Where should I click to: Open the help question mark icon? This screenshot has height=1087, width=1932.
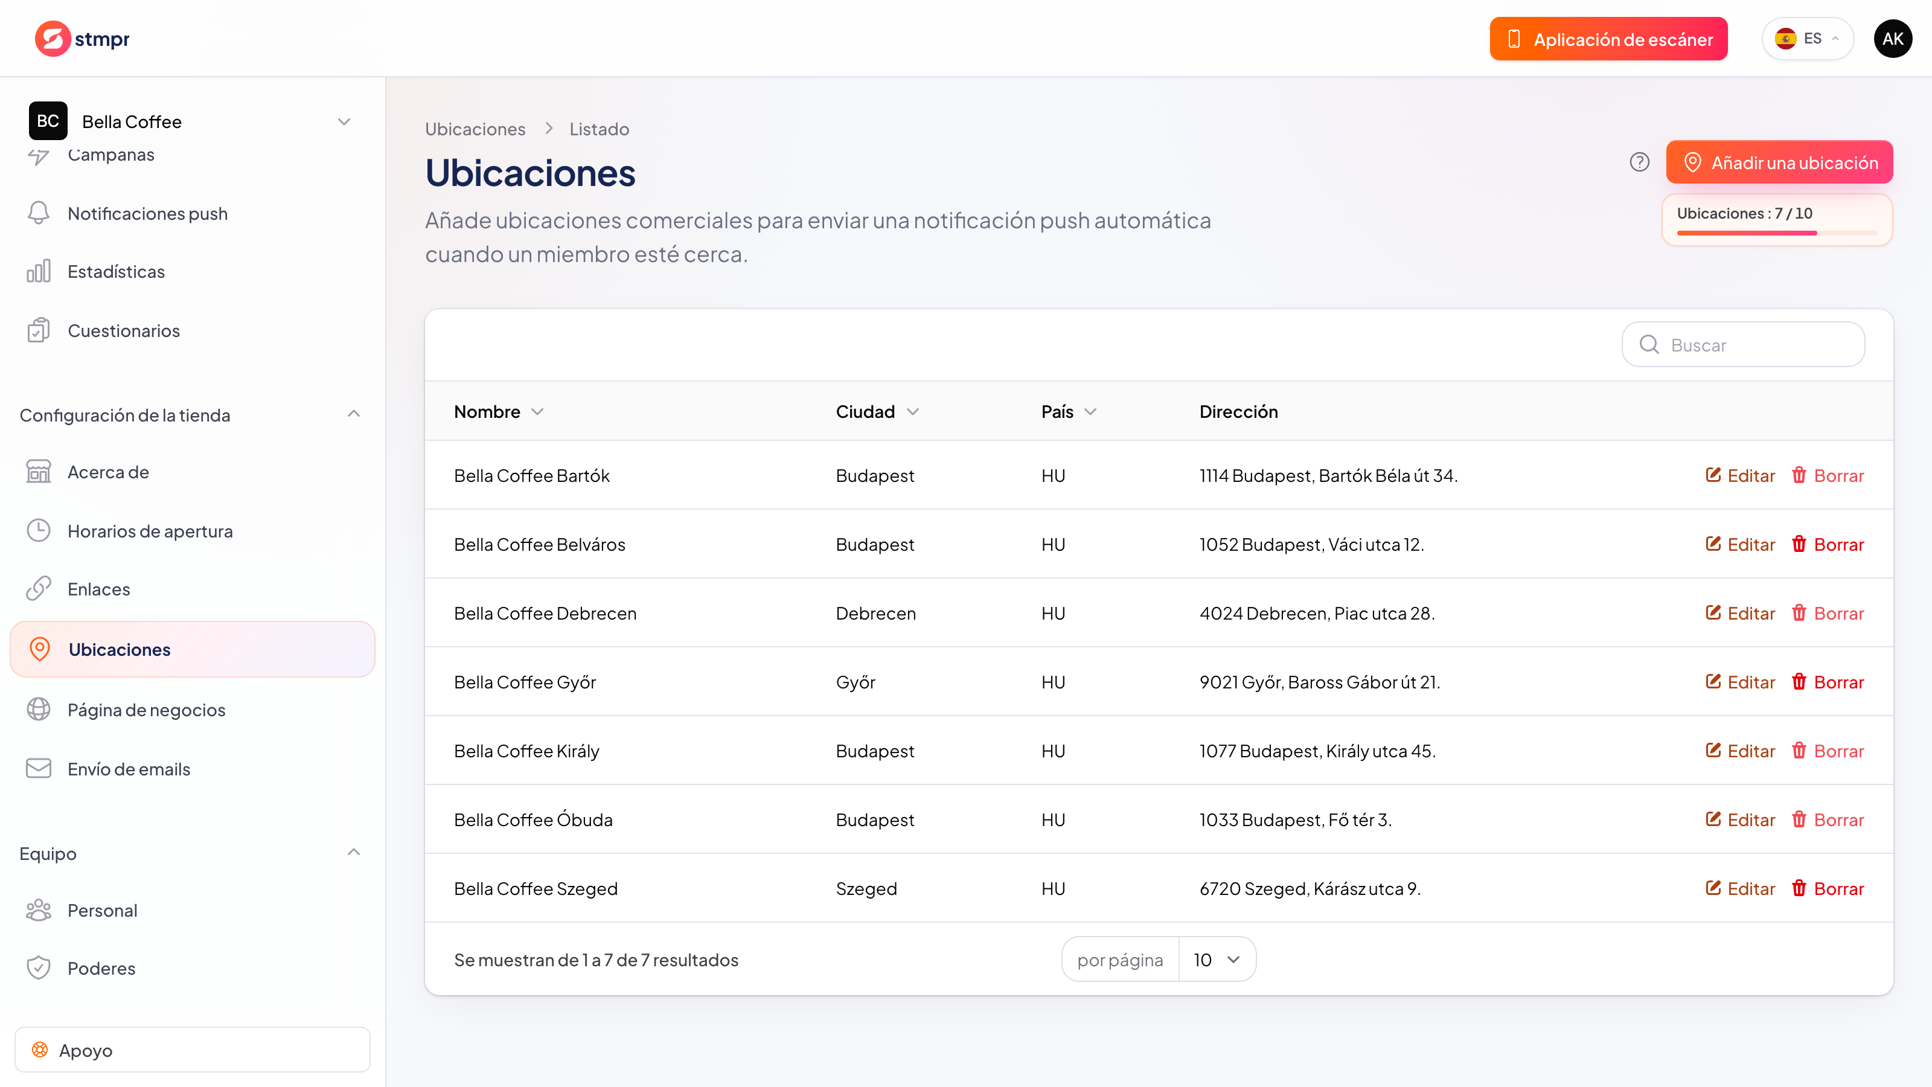click(1640, 162)
